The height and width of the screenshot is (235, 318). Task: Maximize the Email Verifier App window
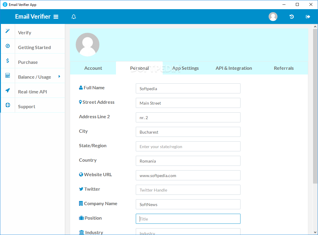click(x=297, y=4)
